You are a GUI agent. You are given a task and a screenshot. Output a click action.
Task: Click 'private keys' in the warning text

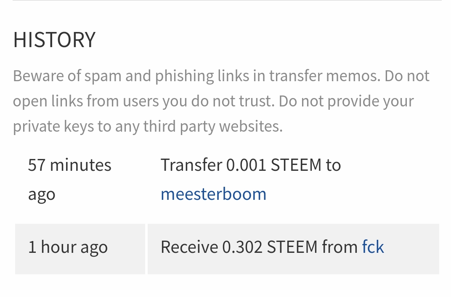(53, 126)
